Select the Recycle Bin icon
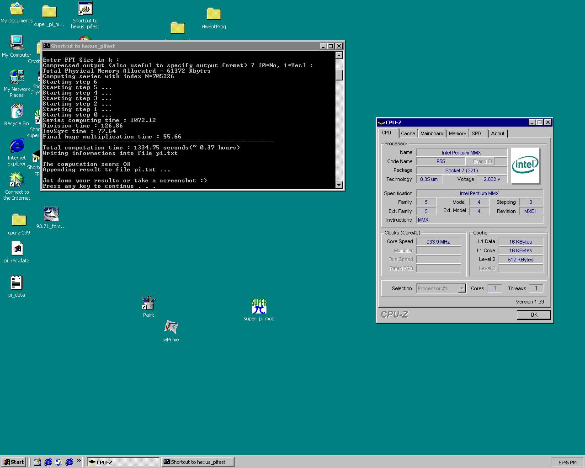Screen dimensions: 585x468 click(16, 115)
